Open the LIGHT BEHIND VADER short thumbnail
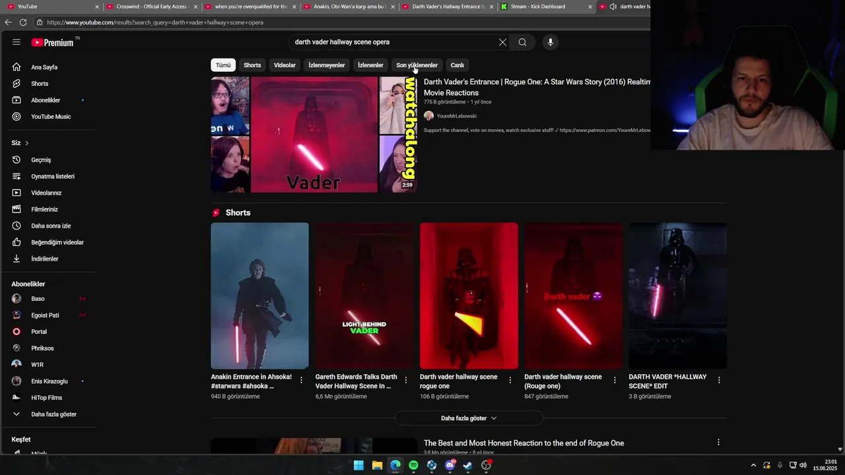Screen dimensions: 845x475 click(364, 296)
